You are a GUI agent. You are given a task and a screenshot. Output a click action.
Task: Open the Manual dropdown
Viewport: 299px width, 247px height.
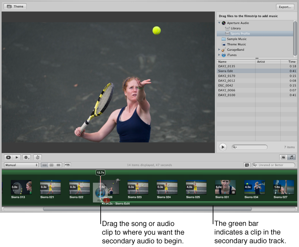click(21, 165)
